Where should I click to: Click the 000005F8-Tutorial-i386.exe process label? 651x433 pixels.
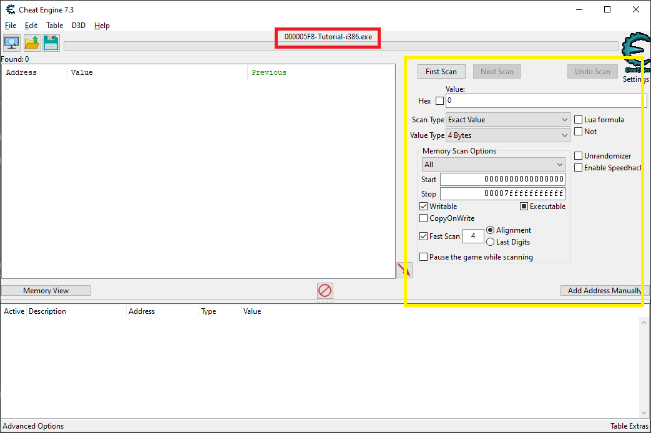pos(328,37)
